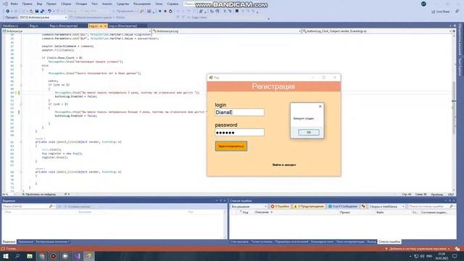
Task: Open the Windows Start menu
Action: [x=6, y=256]
